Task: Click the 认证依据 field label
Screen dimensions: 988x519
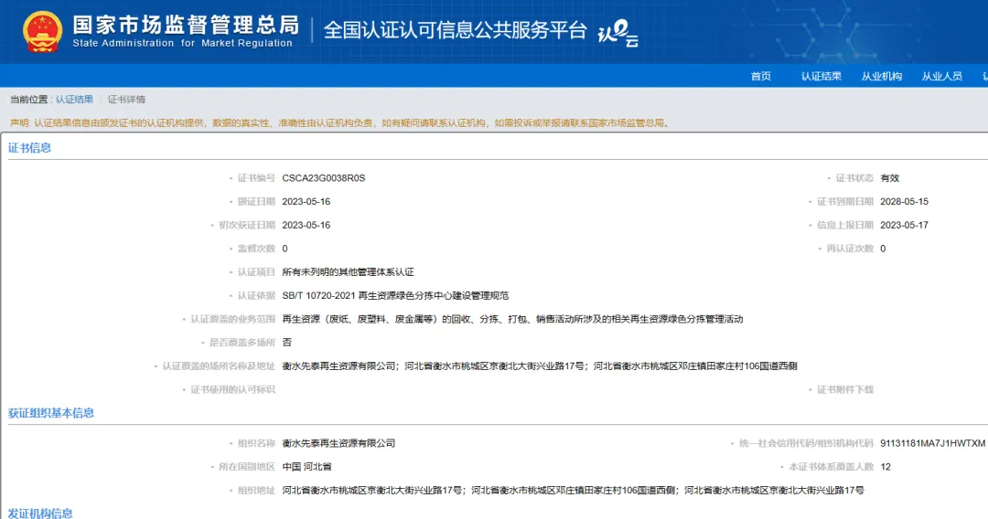Action: 256,296
